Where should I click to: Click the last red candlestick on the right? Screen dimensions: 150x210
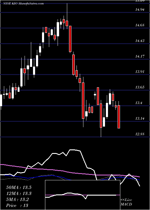coord(119,117)
